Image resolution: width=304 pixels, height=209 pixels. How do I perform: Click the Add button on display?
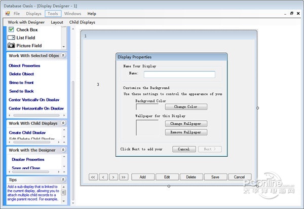coord(143,177)
